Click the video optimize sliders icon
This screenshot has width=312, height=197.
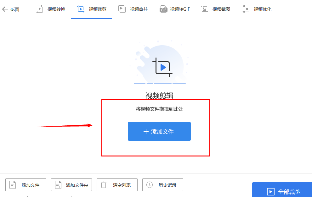pyautogui.click(x=246, y=9)
